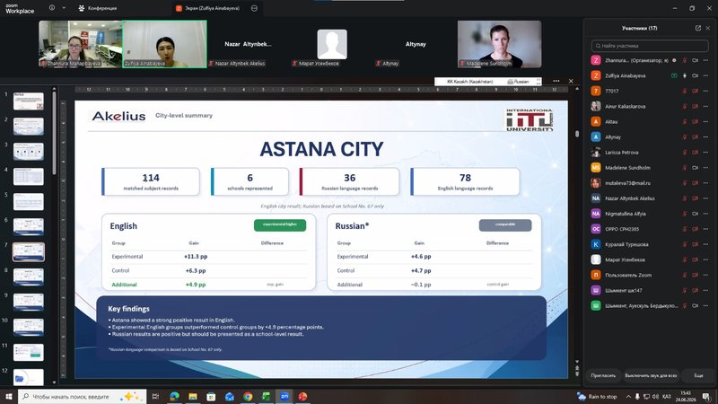This screenshot has width=718, height=404.
Task: Open Zoom app from the taskbar
Action: pos(285,396)
